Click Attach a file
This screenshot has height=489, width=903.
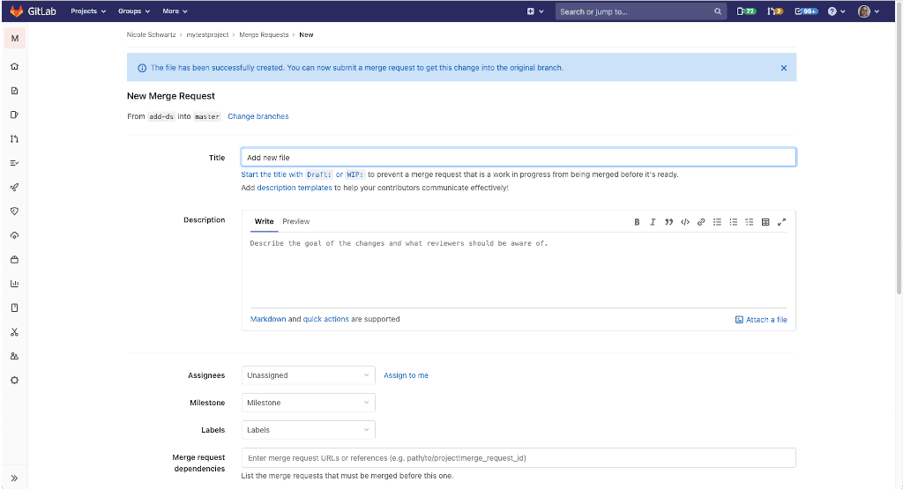pos(761,319)
